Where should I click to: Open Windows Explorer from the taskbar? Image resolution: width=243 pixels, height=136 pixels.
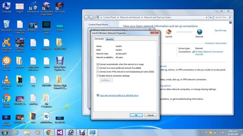click(27, 133)
